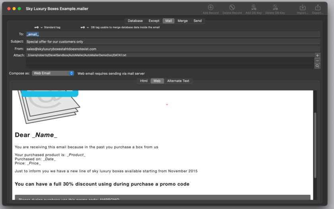Switch to the Except tab
The width and height of the screenshot is (334, 209).
coord(154,21)
